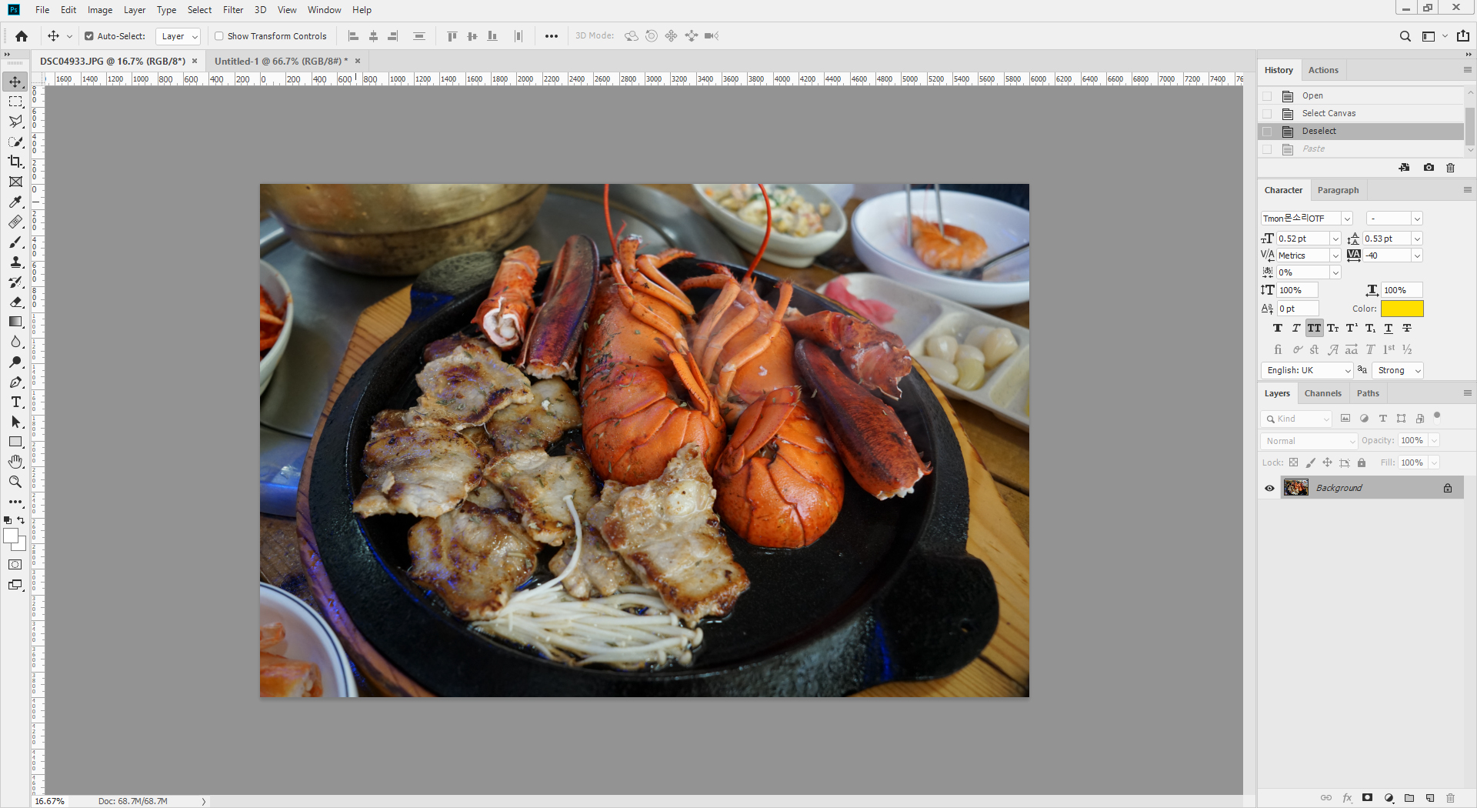This screenshot has width=1477, height=808.
Task: Create a new group in Layers panel
Action: click(1409, 798)
